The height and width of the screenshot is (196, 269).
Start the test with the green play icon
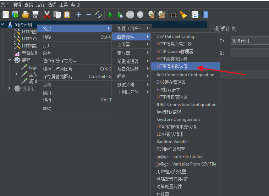(110, 15)
